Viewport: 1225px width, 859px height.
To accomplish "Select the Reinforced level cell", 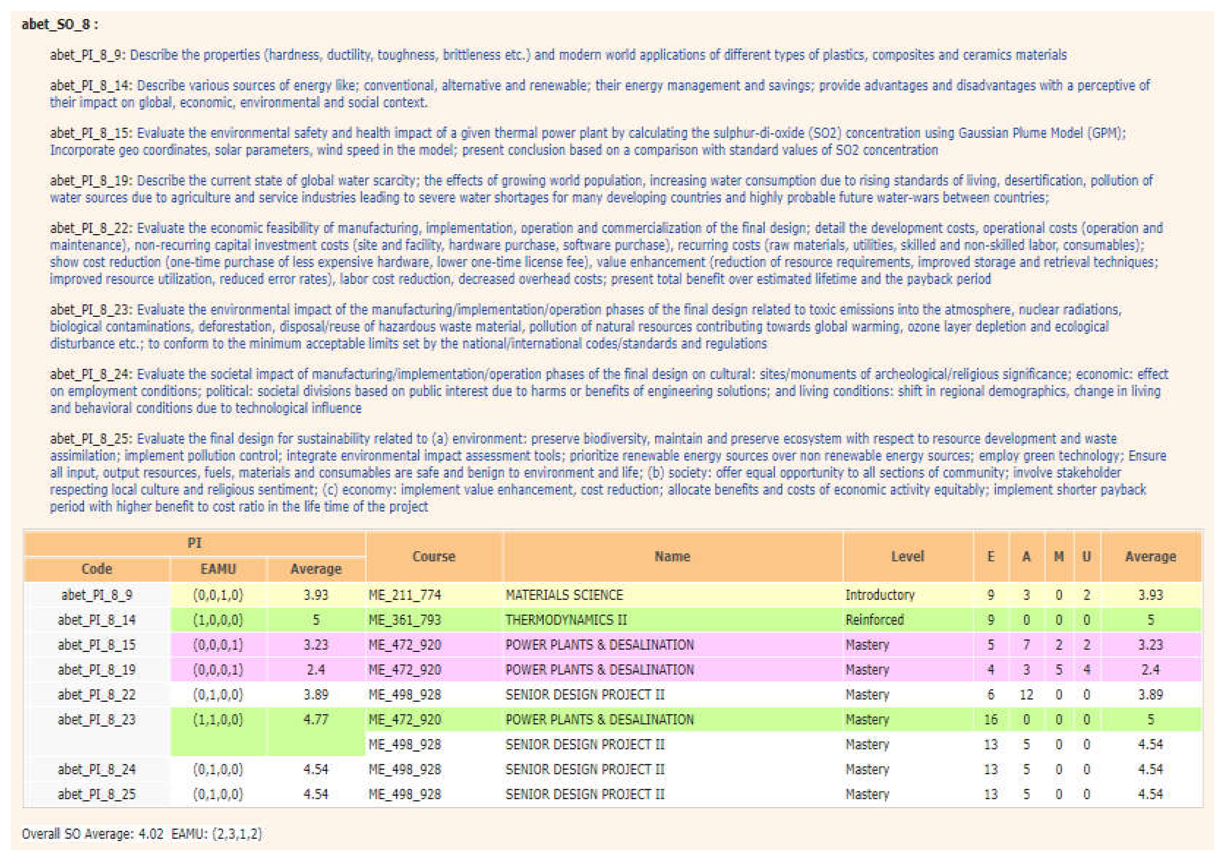I will [x=875, y=620].
